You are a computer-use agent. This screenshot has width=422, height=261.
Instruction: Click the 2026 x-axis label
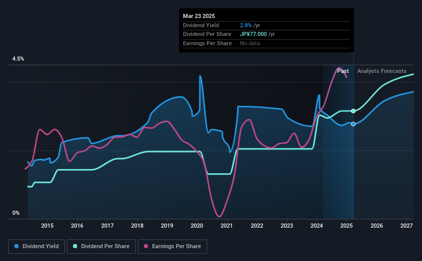coord(377,226)
